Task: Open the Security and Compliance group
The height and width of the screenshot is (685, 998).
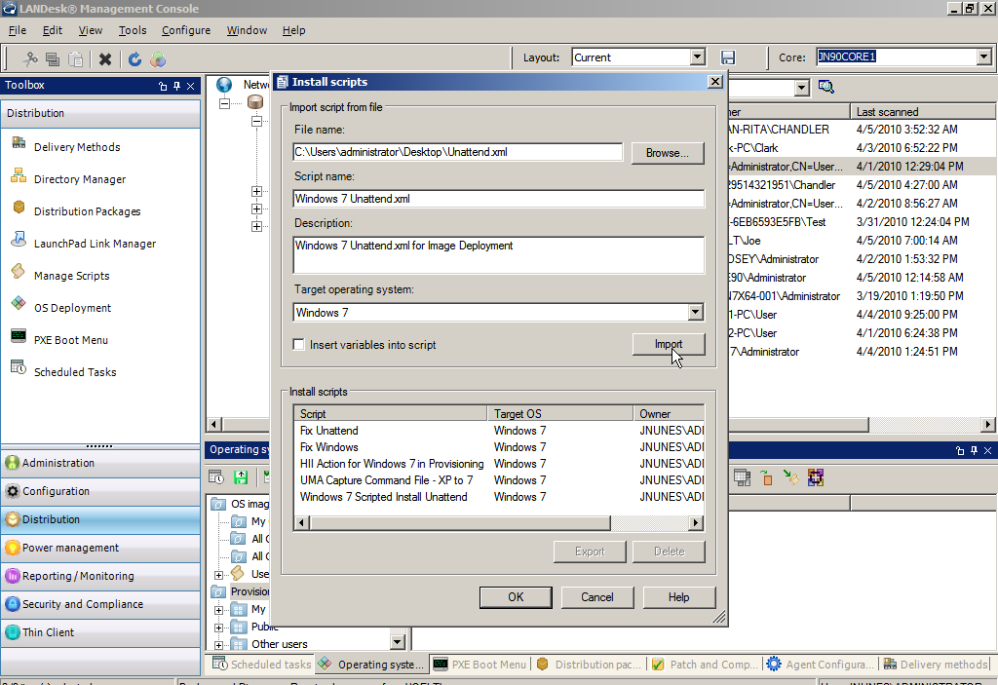Action: coord(83,604)
